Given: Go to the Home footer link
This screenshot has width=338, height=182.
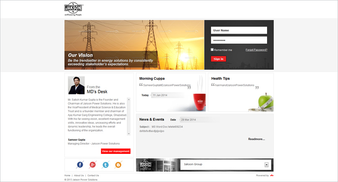Looking at the screenshot, I should pos(67,176).
